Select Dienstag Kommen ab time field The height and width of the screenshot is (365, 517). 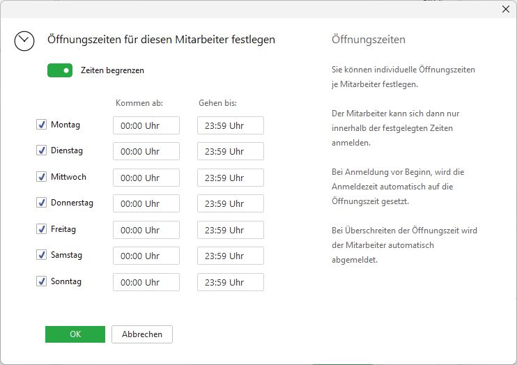coord(146,151)
